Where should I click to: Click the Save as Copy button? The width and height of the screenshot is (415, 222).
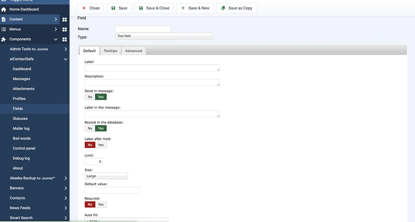tap(237, 8)
